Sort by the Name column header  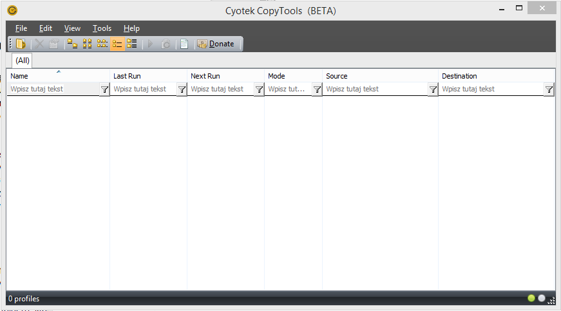[58, 76]
